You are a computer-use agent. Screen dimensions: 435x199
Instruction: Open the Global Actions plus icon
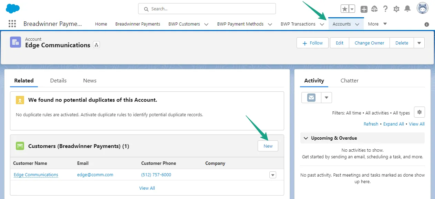tap(364, 9)
